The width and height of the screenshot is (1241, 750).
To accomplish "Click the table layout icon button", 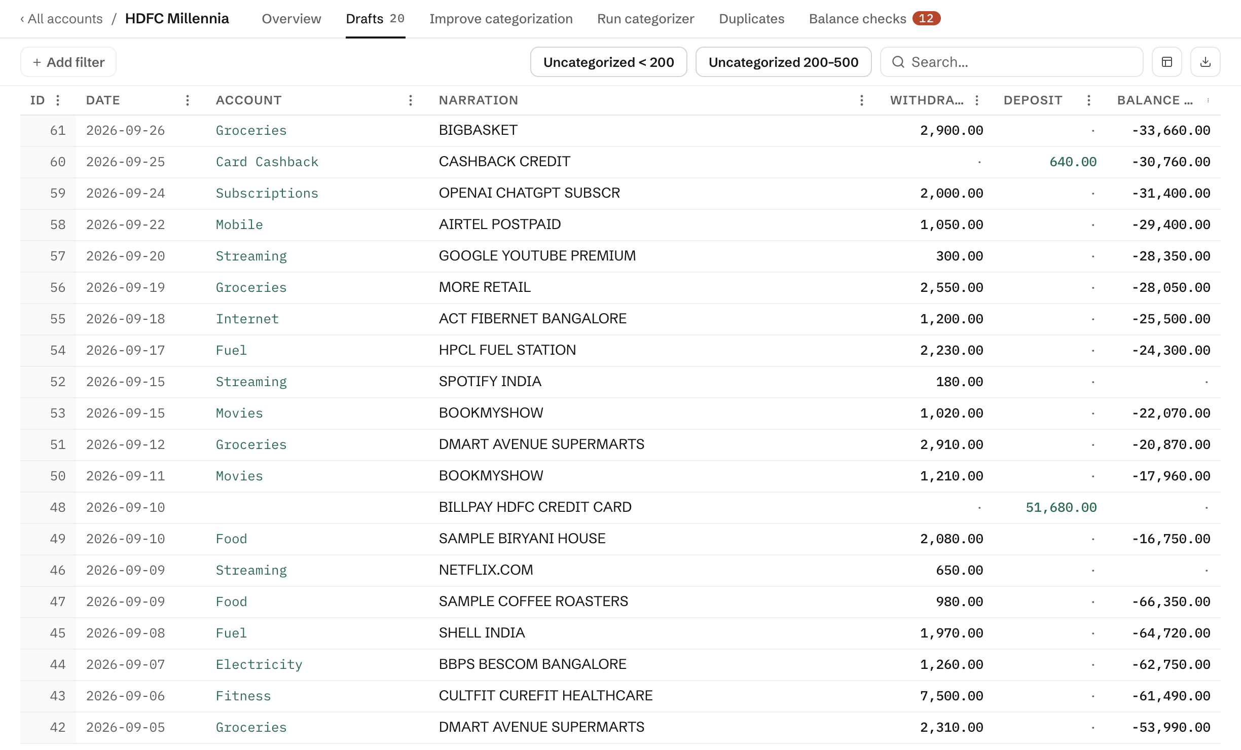I will 1167,62.
